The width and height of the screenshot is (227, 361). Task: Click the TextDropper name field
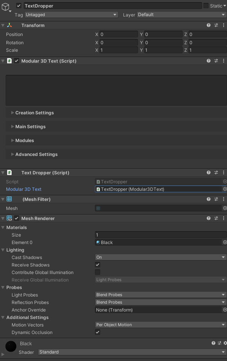tap(112, 6)
